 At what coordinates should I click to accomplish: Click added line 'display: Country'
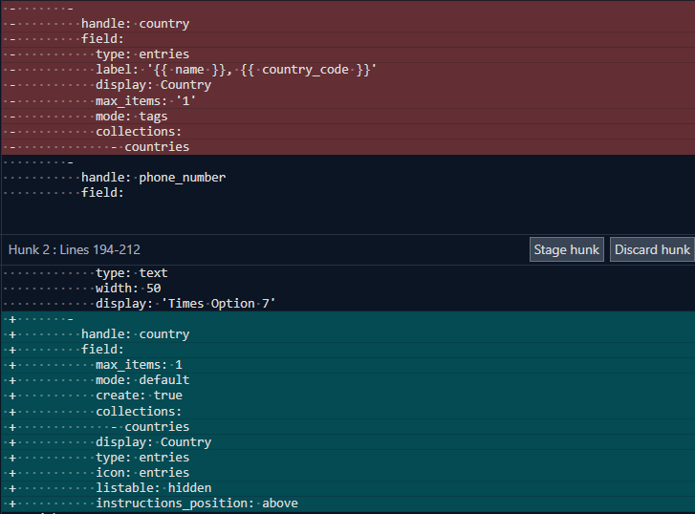[x=348, y=442]
